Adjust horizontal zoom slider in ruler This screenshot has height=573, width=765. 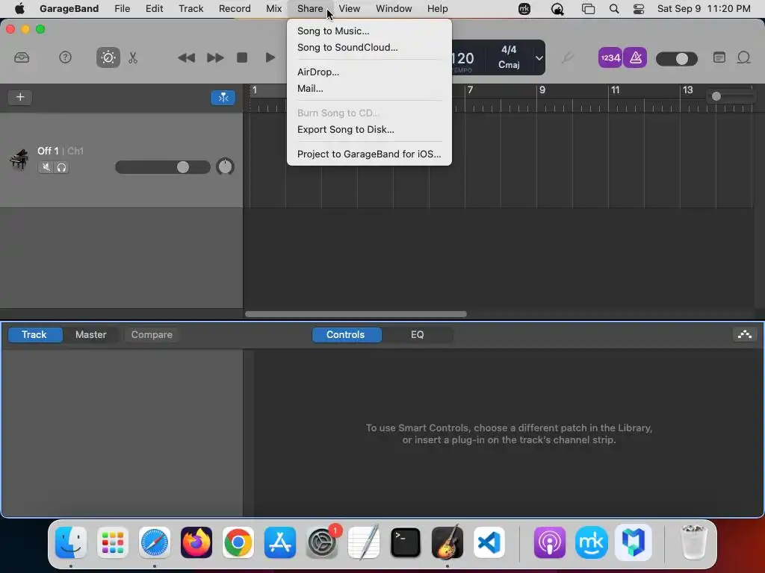[x=730, y=96]
